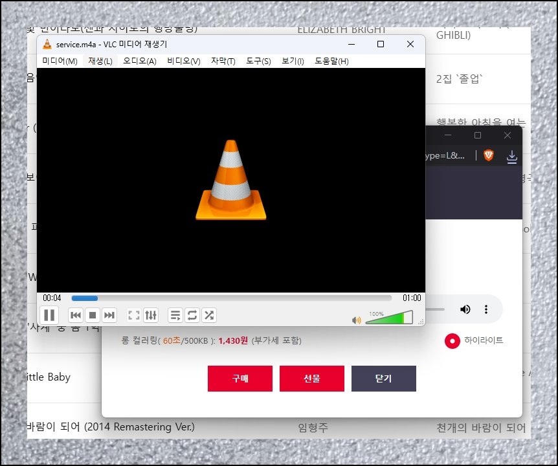Screen dimensions: 558x466
Task: Minimize the VLC window
Action: click(x=352, y=44)
